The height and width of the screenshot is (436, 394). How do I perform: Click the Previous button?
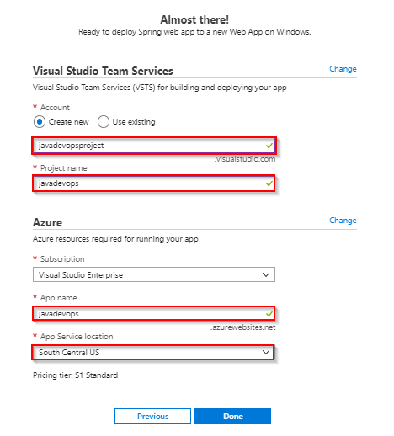[152, 417]
